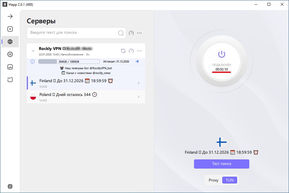The image size is (289, 193).
Task: Click the magnifier search icon
Action: (x=121, y=33)
